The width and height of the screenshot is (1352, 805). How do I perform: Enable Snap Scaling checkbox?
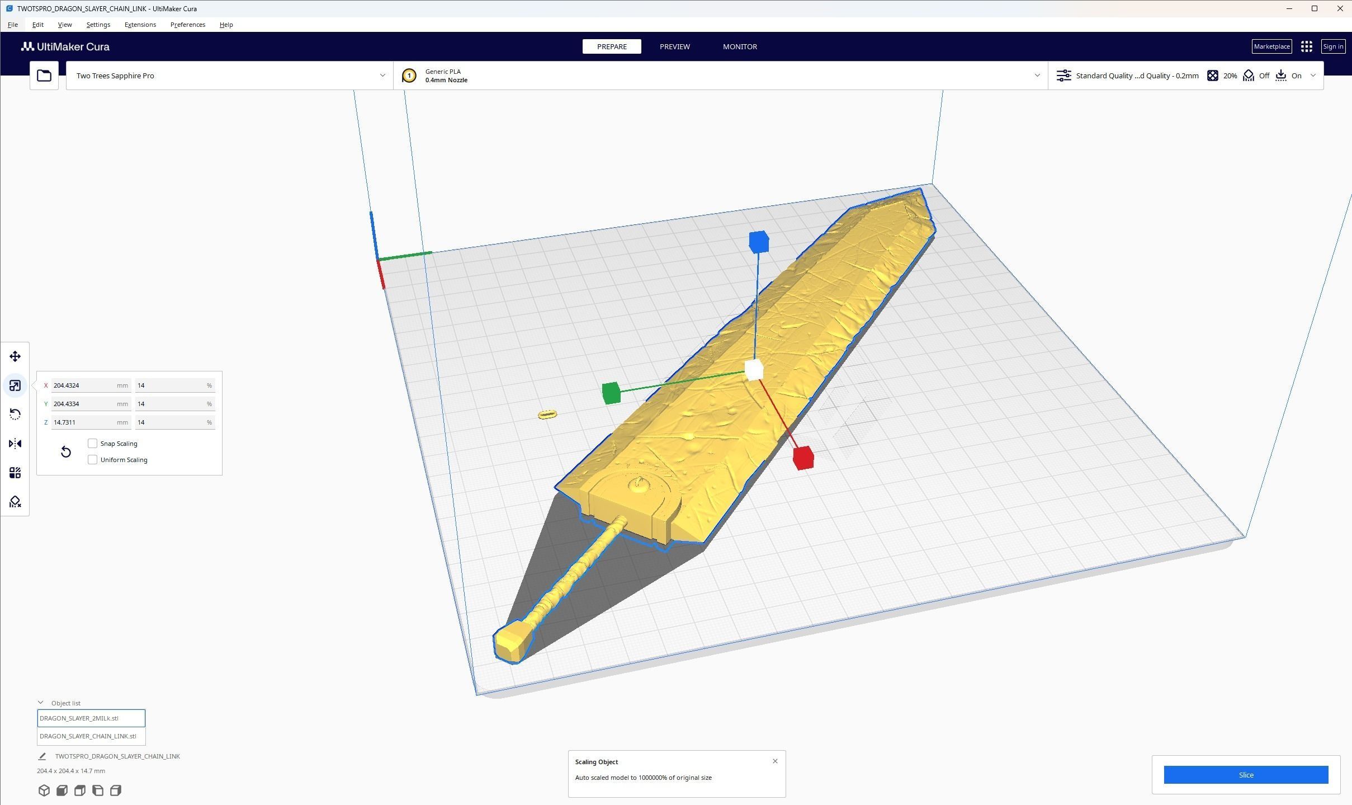point(93,443)
